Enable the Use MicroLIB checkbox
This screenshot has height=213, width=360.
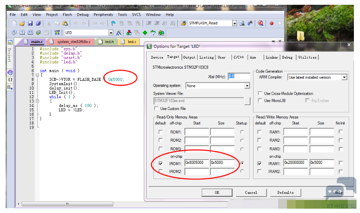coord(260,100)
